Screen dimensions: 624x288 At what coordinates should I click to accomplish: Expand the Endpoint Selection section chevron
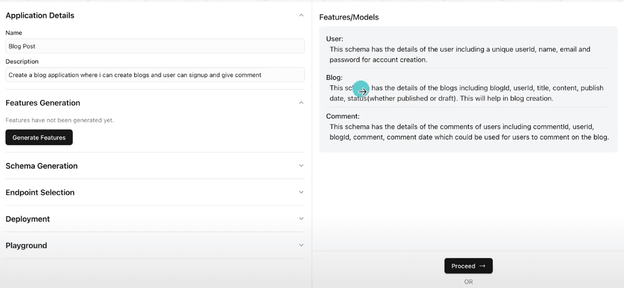coord(301,192)
